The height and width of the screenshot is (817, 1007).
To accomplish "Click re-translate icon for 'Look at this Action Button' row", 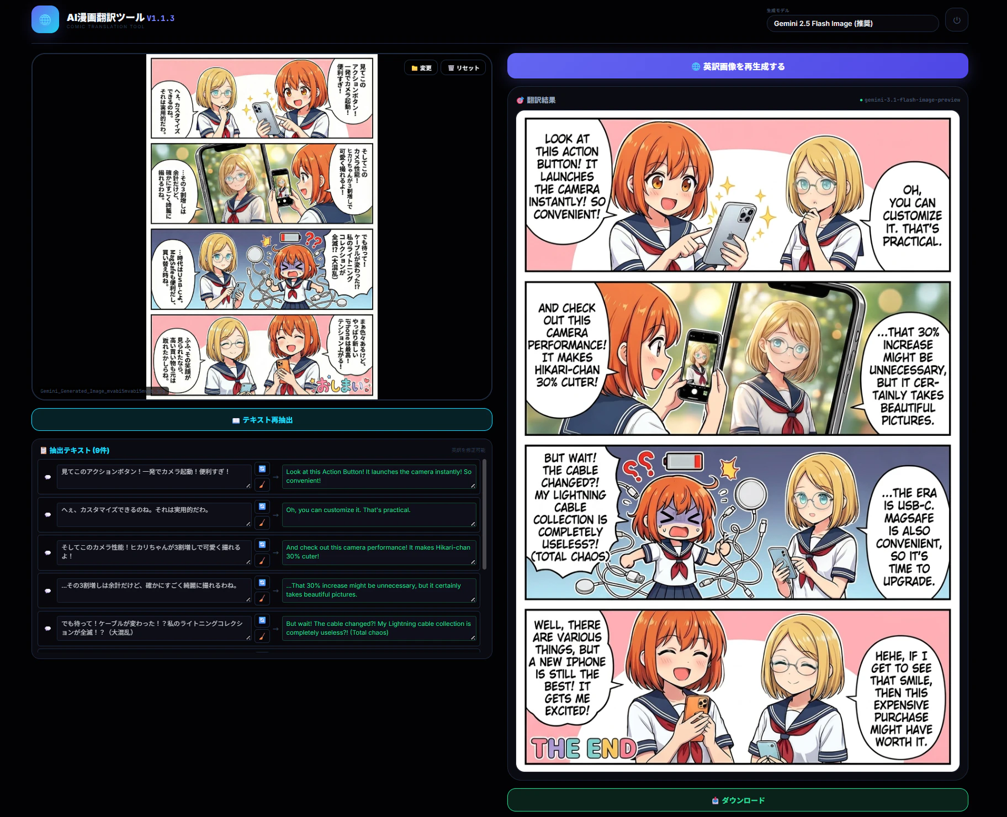I will tap(262, 469).
